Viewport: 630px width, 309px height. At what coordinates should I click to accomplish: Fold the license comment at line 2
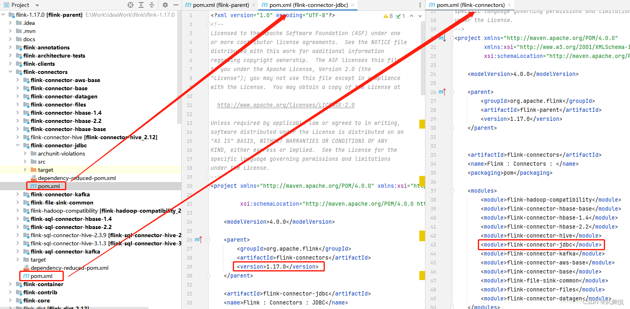pos(208,24)
